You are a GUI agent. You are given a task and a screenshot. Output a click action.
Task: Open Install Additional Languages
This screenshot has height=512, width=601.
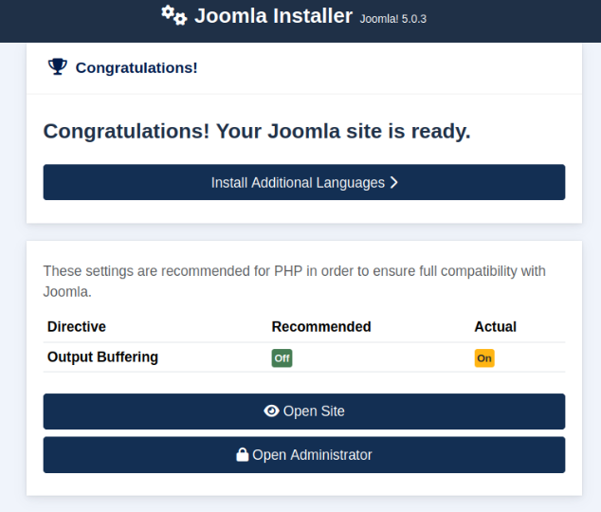[x=304, y=182]
